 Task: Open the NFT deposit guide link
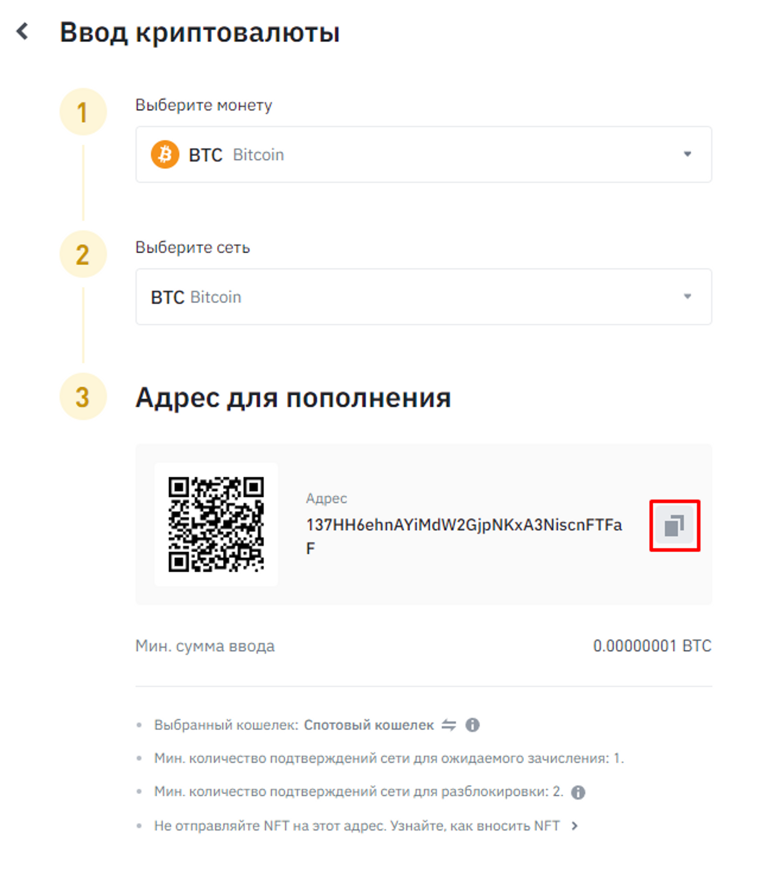475,826
